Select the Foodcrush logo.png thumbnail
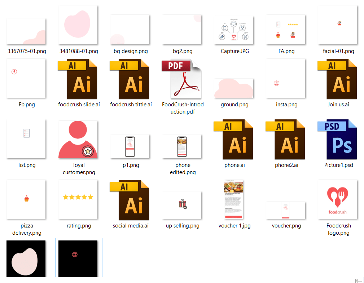 coord(337,200)
